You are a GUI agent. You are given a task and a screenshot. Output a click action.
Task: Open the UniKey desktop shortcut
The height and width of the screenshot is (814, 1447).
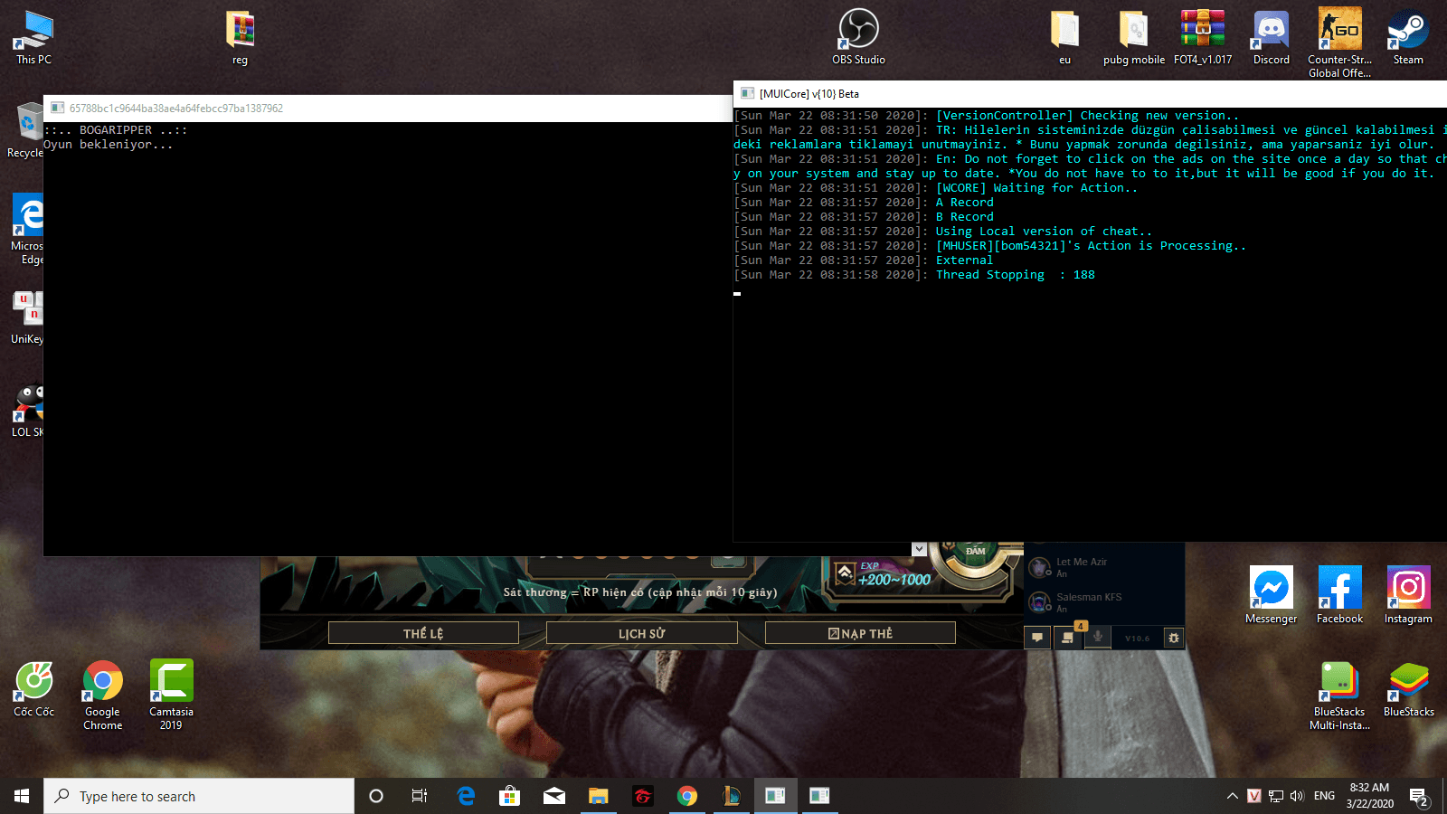click(x=27, y=317)
